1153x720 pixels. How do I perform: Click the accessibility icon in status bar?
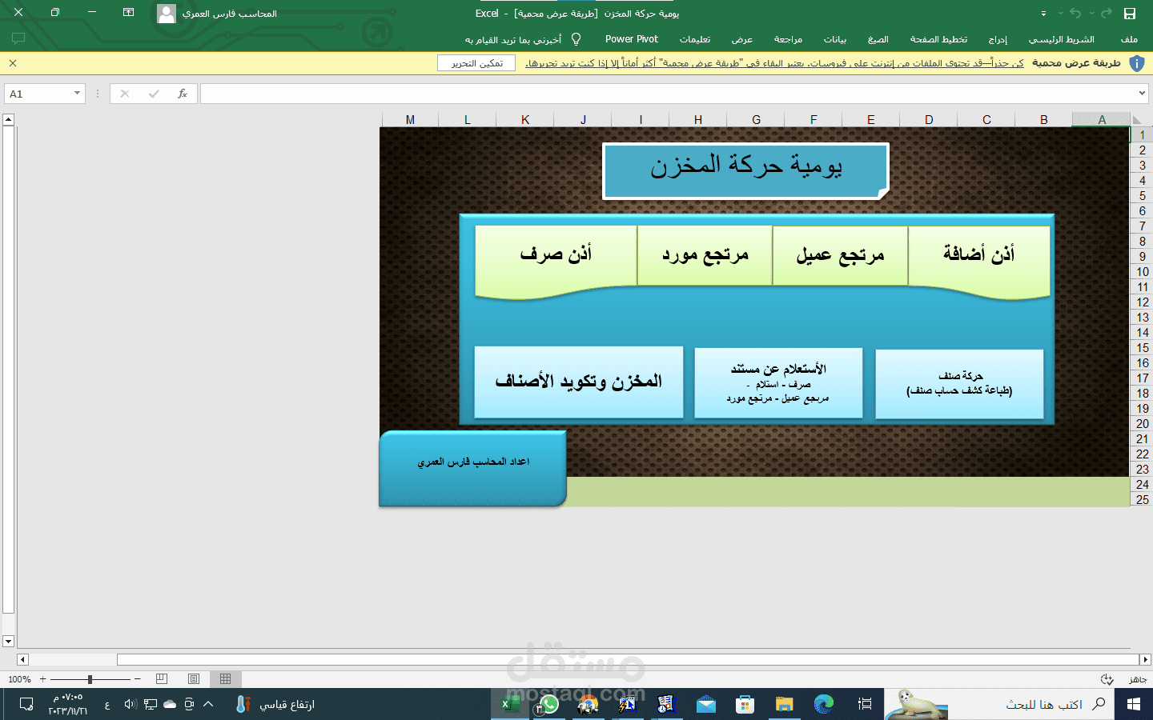(x=1107, y=679)
